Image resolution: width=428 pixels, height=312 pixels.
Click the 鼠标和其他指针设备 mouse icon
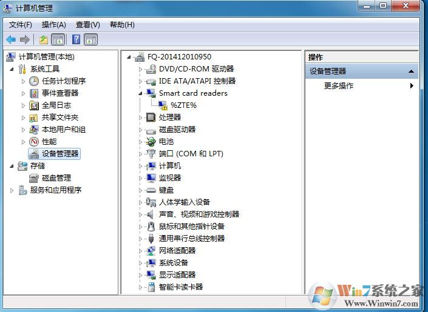pyautogui.click(x=151, y=227)
